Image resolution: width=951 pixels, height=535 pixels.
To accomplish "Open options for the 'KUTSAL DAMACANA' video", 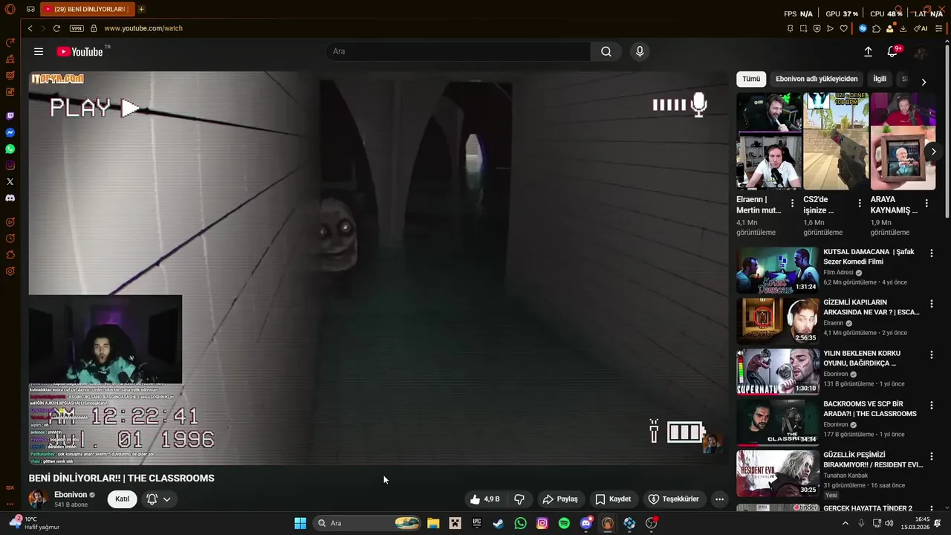I will [x=932, y=253].
